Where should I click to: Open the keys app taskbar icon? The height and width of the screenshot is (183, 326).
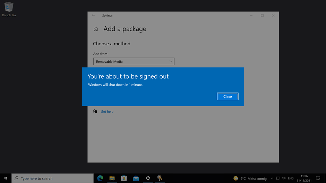160,178
